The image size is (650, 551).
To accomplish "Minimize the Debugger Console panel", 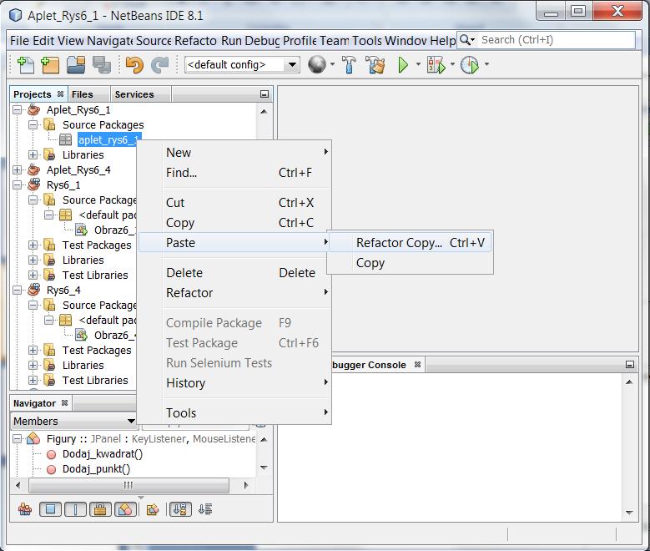I will click(x=630, y=365).
